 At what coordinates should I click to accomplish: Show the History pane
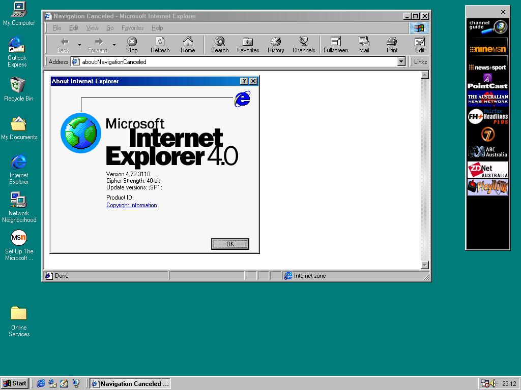276,45
